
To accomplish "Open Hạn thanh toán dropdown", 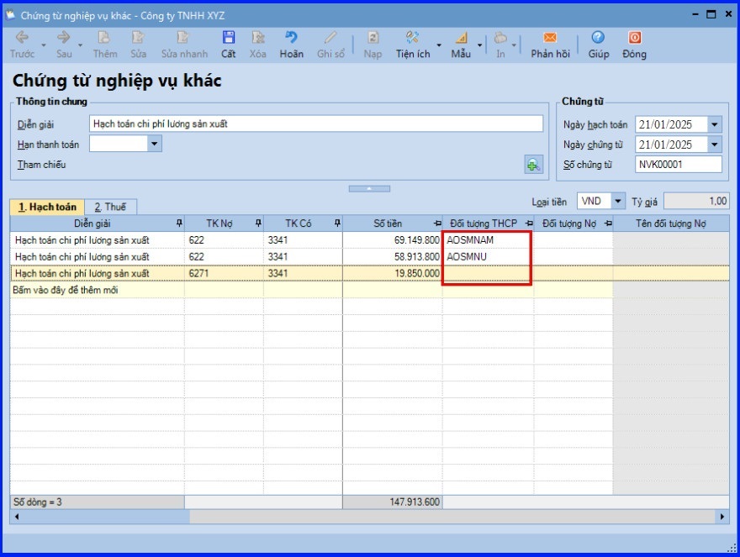I will coord(154,144).
